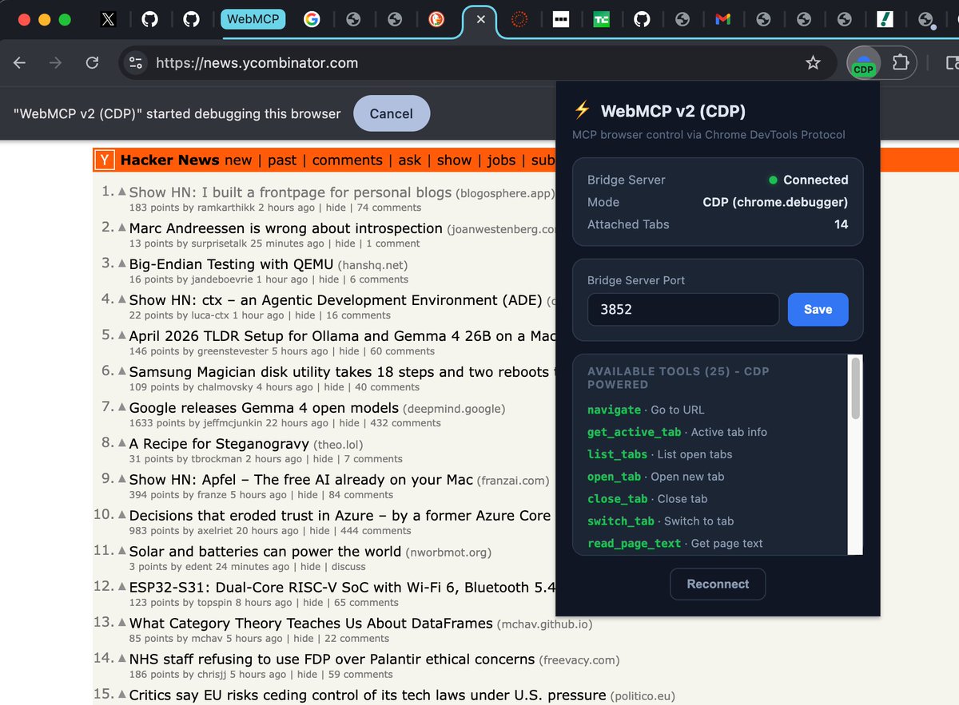959x705 pixels.
Task: Click the browser forward arrow
Action: coord(55,63)
